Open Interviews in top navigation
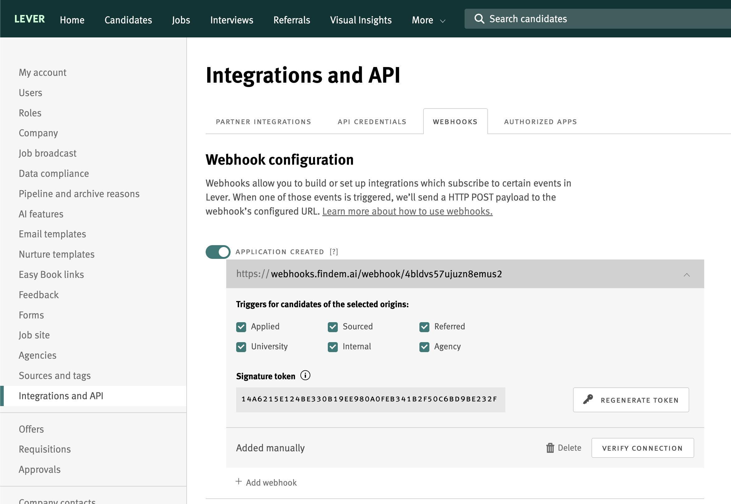731x504 pixels. [x=232, y=20]
